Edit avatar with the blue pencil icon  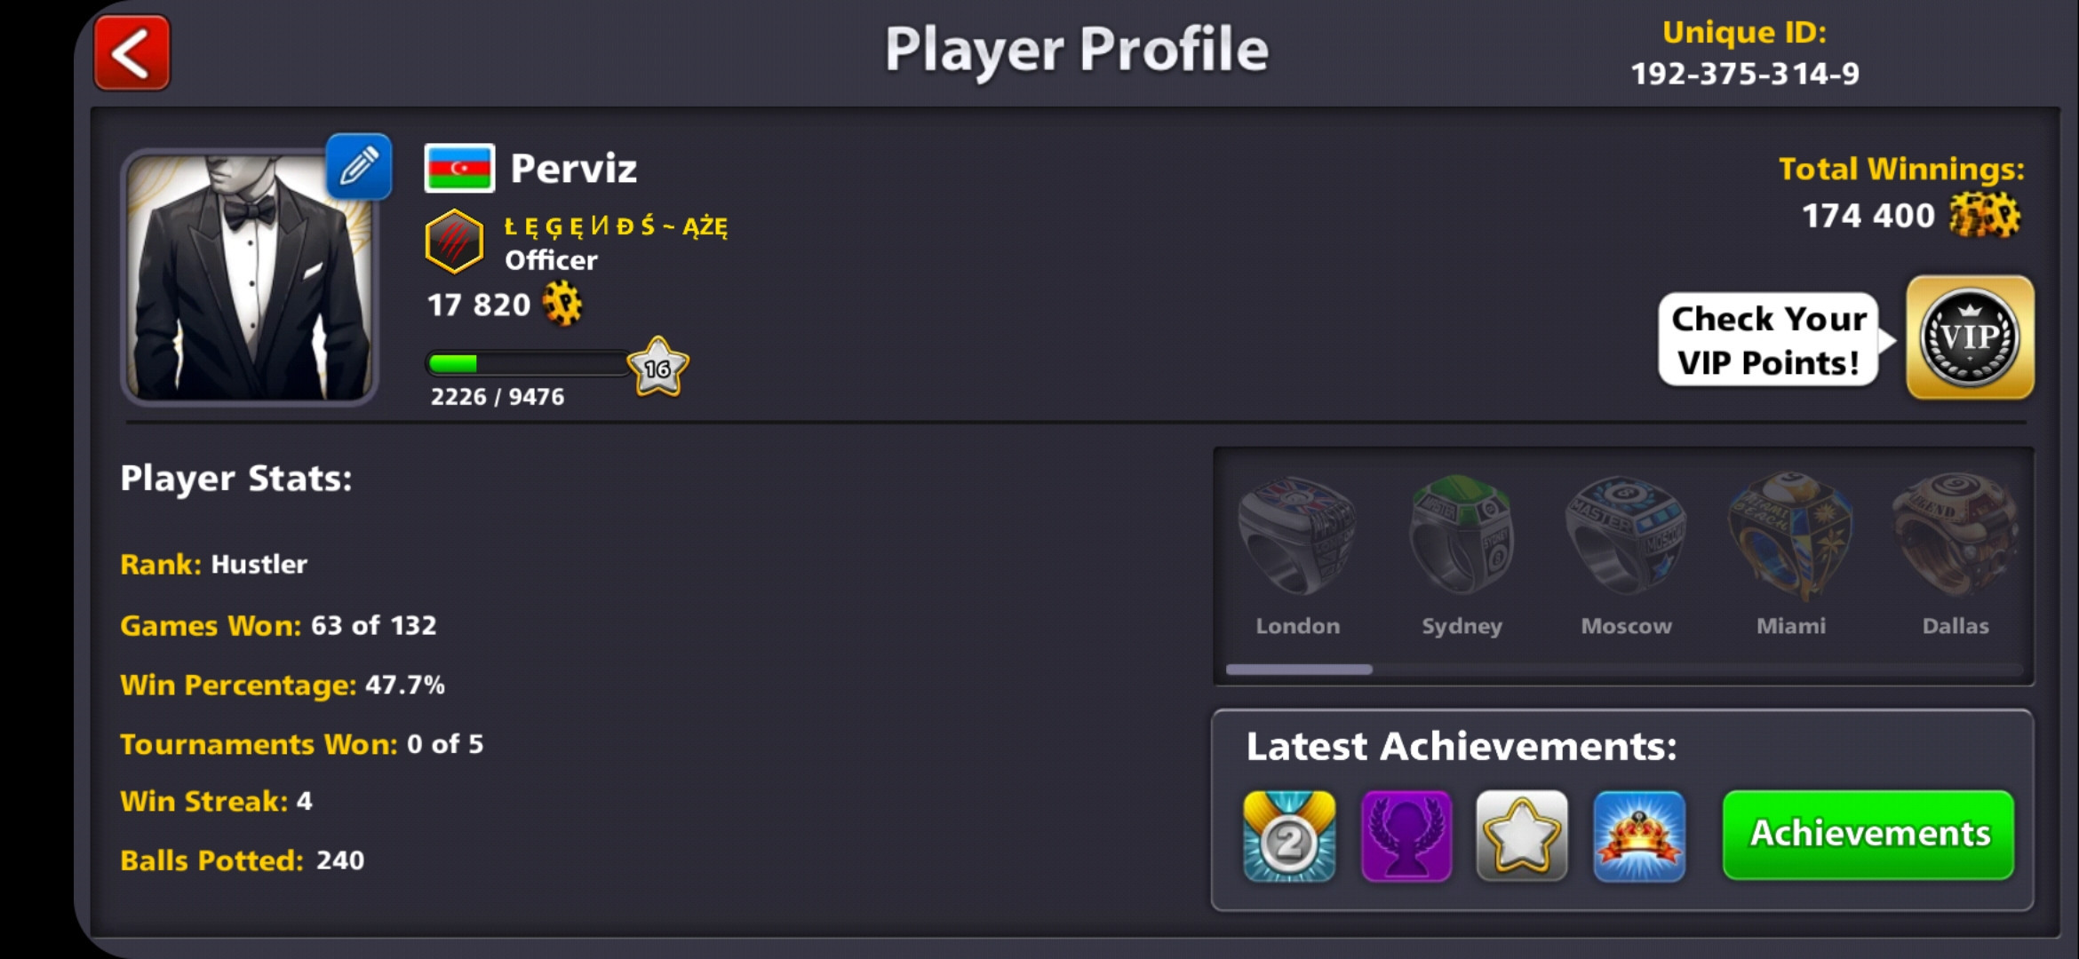pyautogui.click(x=359, y=166)
